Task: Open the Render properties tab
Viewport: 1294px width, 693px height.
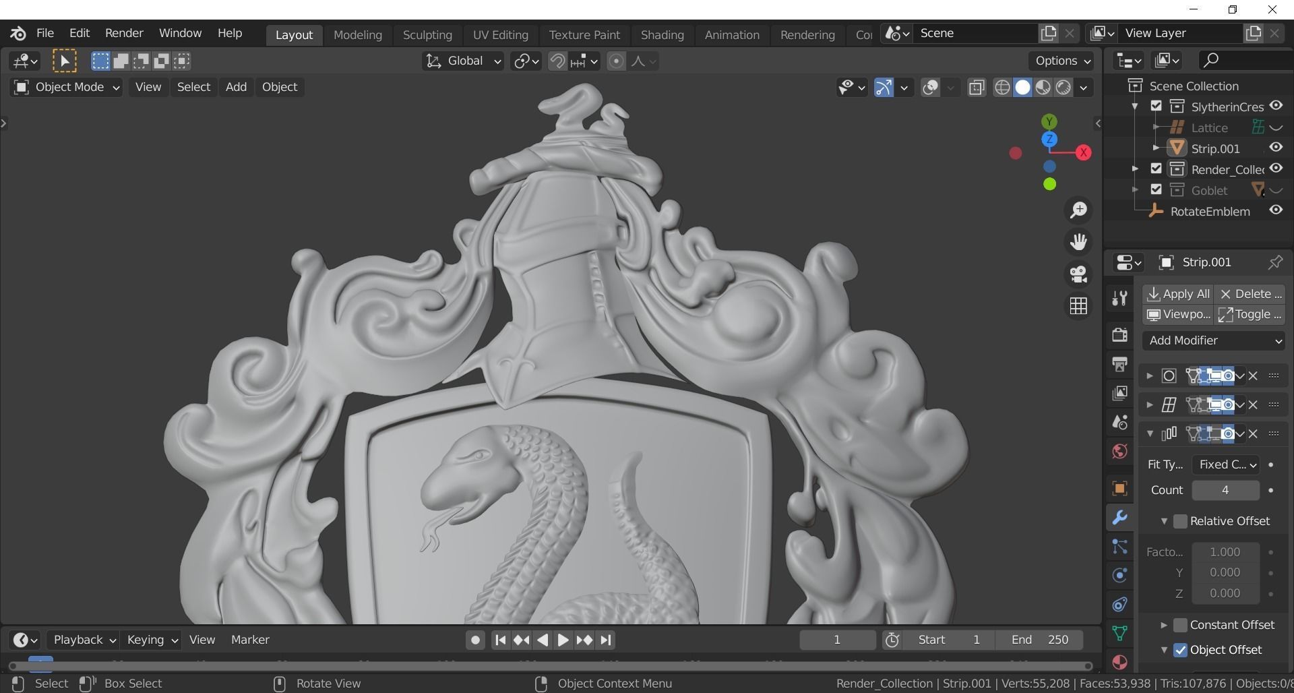Action: pyautogui.click(x=1119, y=334)
